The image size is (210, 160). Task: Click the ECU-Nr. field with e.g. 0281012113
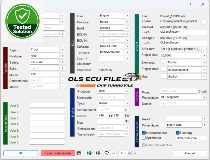(x=111, y=40)
